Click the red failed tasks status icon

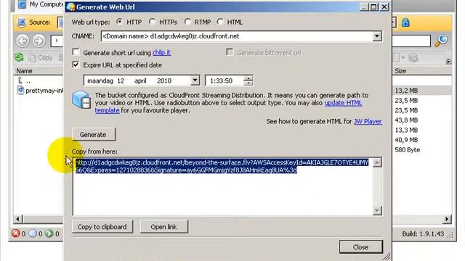click(x=15, y=233)
